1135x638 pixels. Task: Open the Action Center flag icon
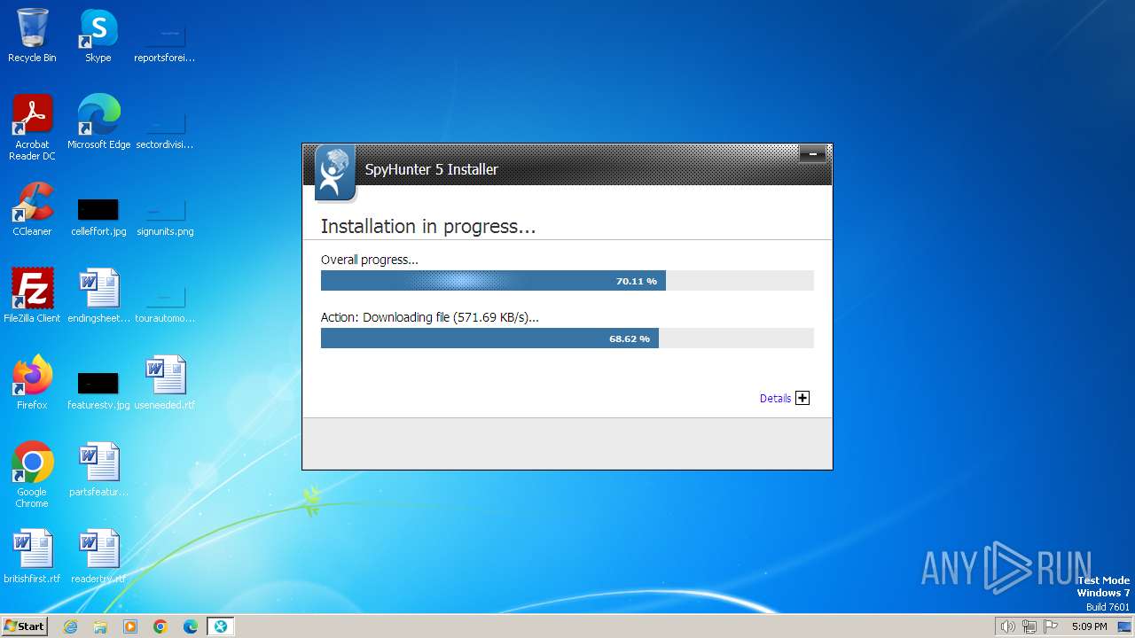click(x=1051, y=626)
